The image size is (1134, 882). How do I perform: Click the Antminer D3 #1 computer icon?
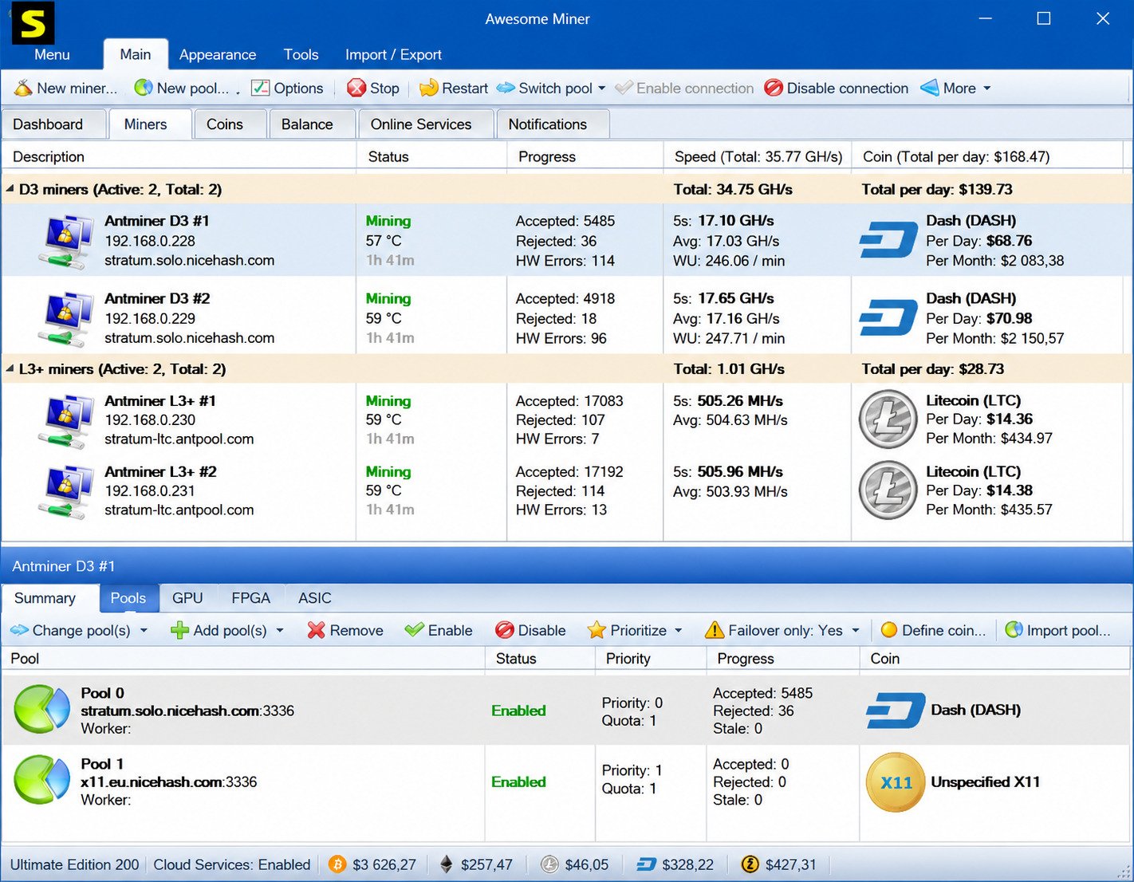pos(65,241)
